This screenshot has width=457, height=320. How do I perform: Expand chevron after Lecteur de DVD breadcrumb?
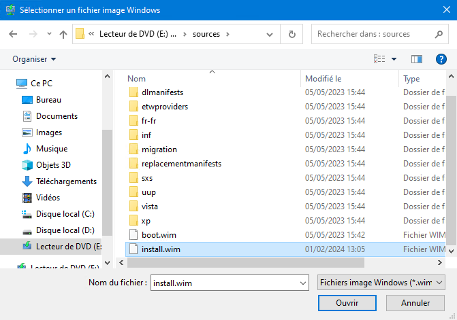coord(185,34)
